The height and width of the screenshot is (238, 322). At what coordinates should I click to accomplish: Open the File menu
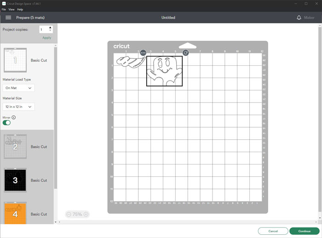point(4,10)
